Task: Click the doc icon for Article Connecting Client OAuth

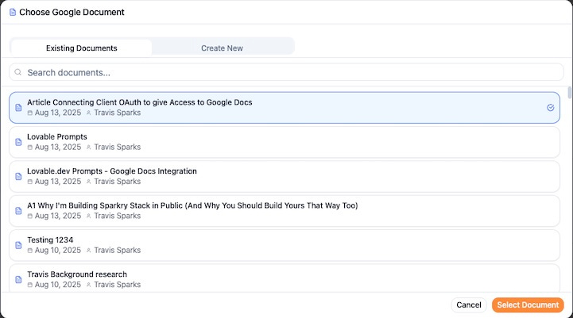Action: click(18, 108)
